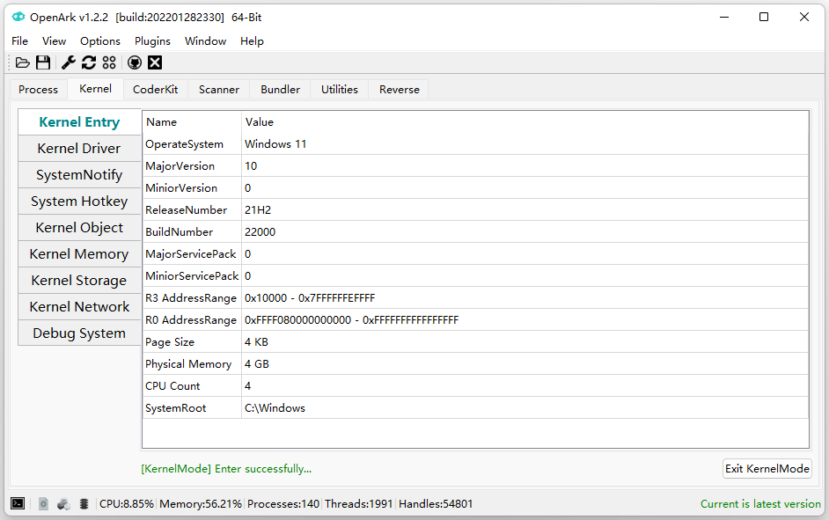This screenshot has height=520, width=829.
Task: Click the 22000 build number value
Action: (x=260, y=232)
